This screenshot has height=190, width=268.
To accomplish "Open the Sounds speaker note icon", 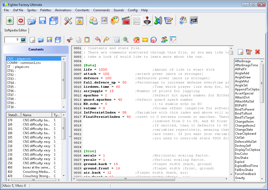I will click(x=158, y=21).
